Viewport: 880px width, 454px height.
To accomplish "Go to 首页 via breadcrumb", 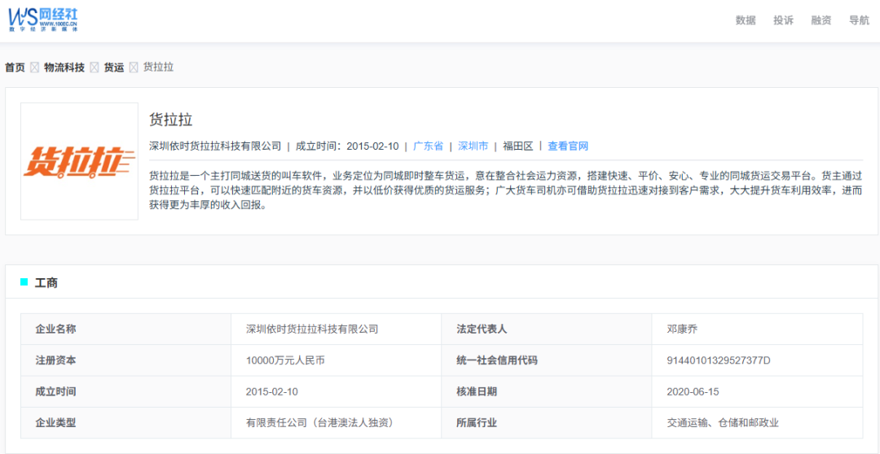I will tap(15, 68).
